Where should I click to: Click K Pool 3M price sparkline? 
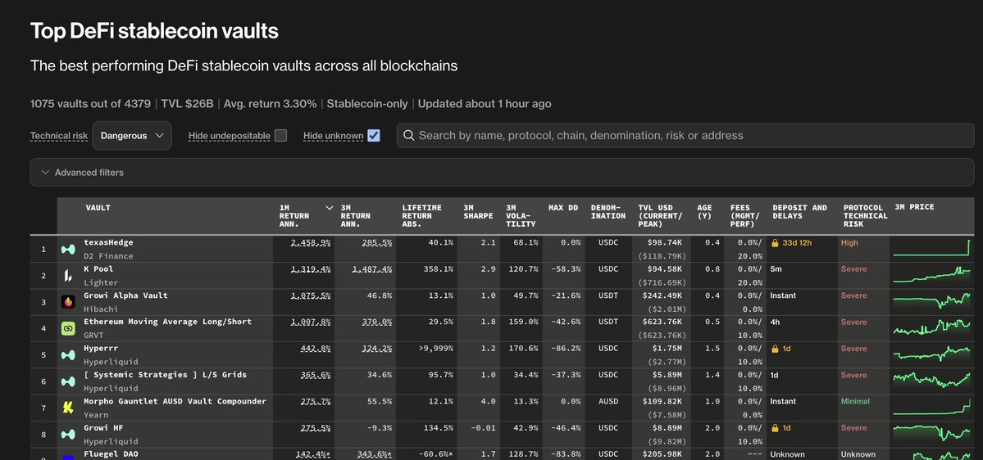tap(931, 275)
